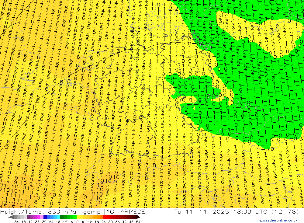Click the gray left arrow end of color scale
This screenshot has height=223, width=304.
[11, 217]
